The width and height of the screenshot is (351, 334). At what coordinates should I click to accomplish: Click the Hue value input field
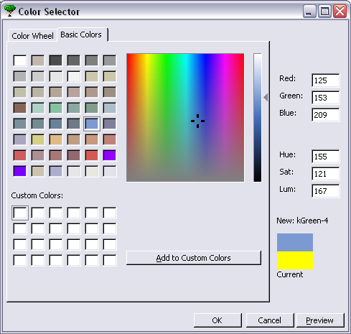pyautogui.click(x=326, y=157)
